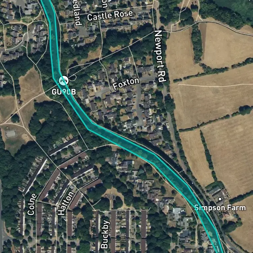Select the Buckby street label
The height and width of the screenshot is (253, 253).
(x=105, y=234)
